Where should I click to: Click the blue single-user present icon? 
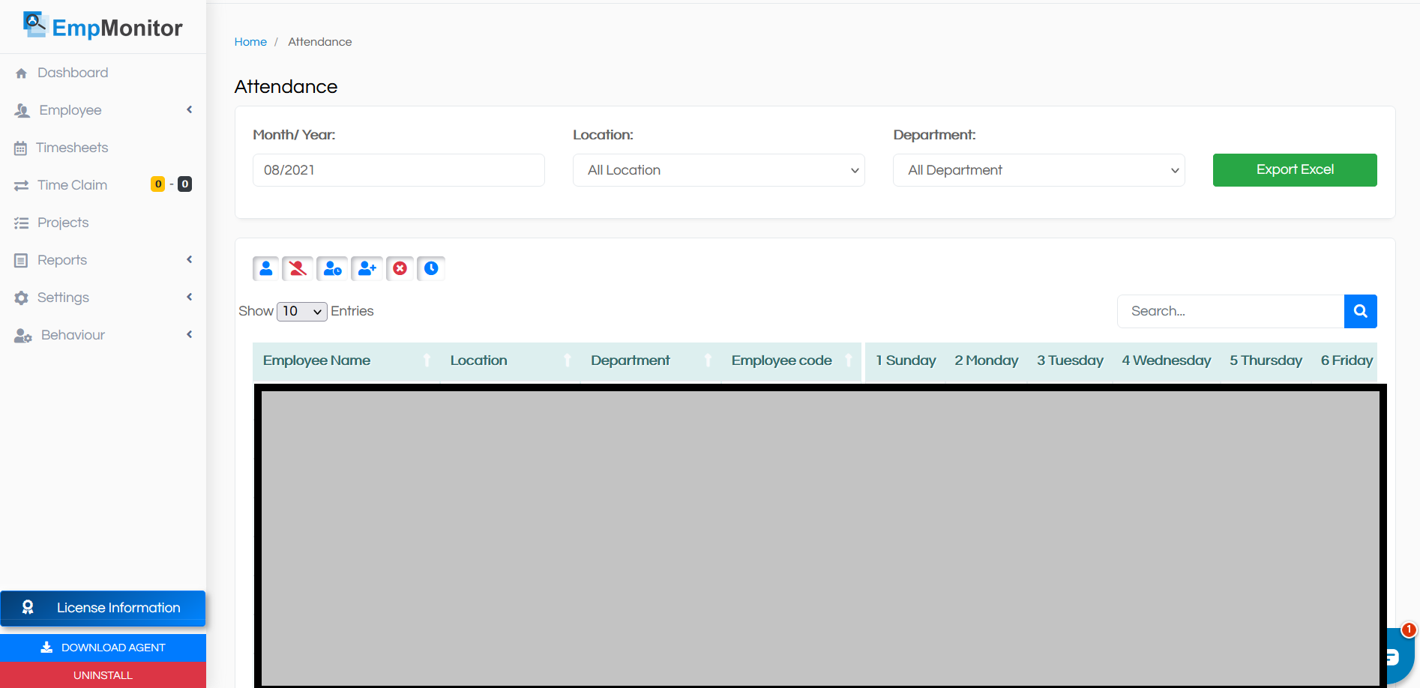(x=266, y=268)
